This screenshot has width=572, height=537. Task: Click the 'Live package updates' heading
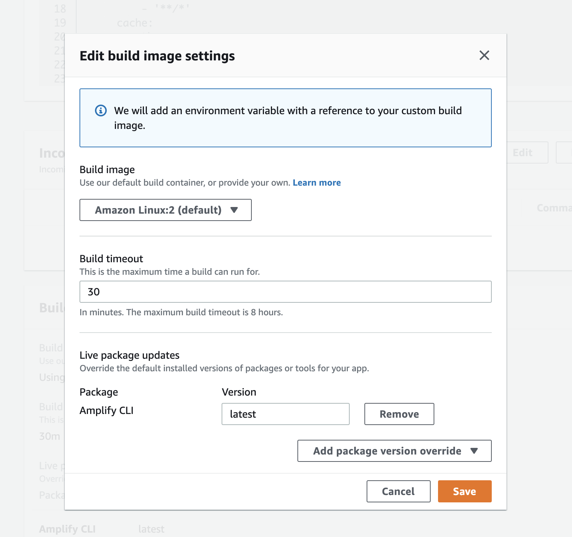tap(130, 355)
